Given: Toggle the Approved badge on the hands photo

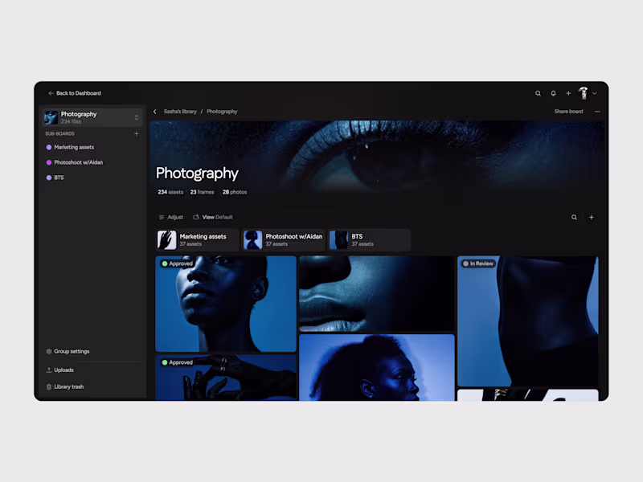Looking at the screenshot, I should pos(178,361).
